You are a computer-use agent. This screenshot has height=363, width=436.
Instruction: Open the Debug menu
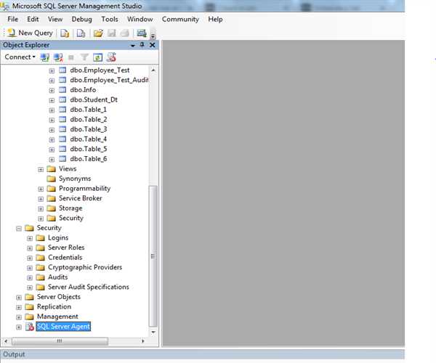tap(82, 19)
